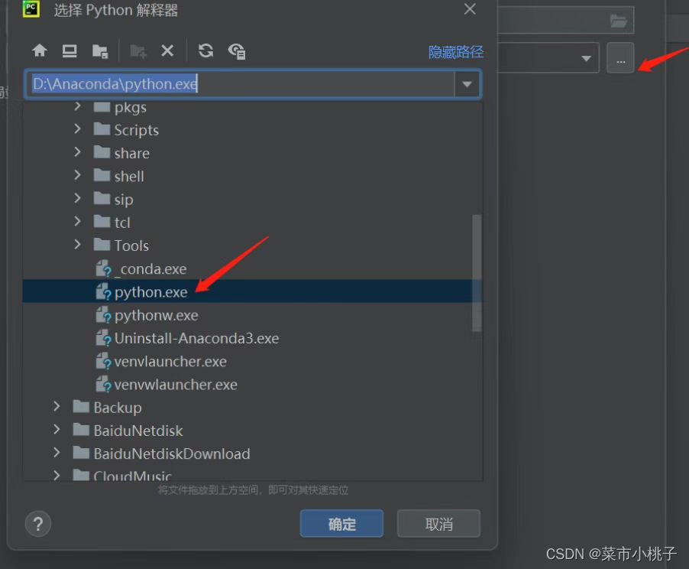
Task: Click the 取消 button
Action: pos(438,523)
